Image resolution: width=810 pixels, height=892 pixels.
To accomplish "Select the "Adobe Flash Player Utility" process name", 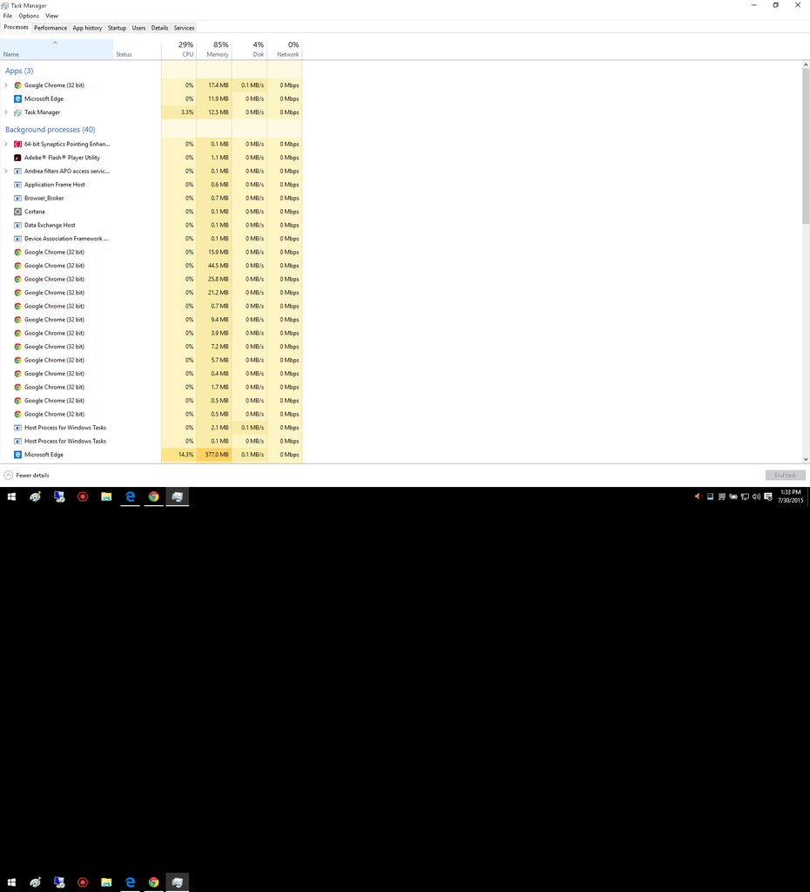I will point(62,158).
